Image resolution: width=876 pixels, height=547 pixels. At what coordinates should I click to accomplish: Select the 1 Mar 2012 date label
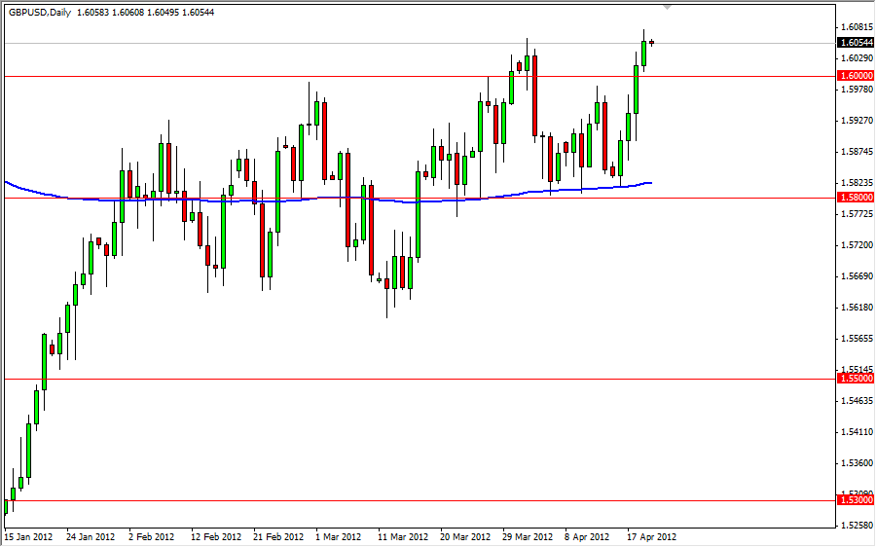tap(339, 537)
